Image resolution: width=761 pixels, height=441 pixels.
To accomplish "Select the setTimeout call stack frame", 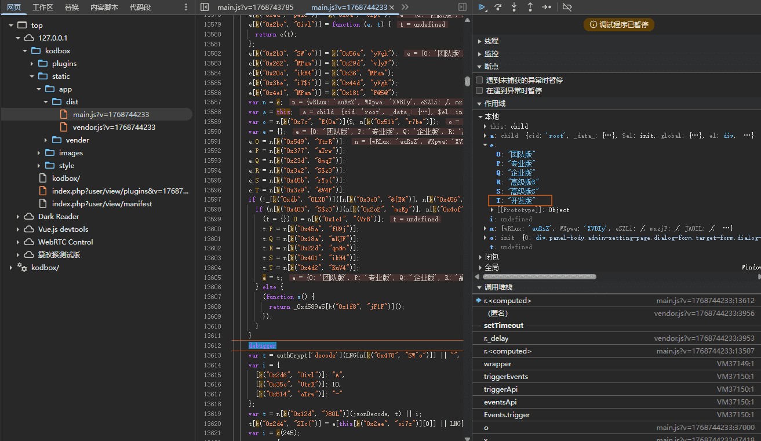I will (504, 325).
